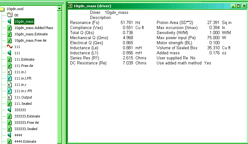248x144 pixels.
Task: Click the f icon for 111.in.l.Fft
Action: [10, 78]
